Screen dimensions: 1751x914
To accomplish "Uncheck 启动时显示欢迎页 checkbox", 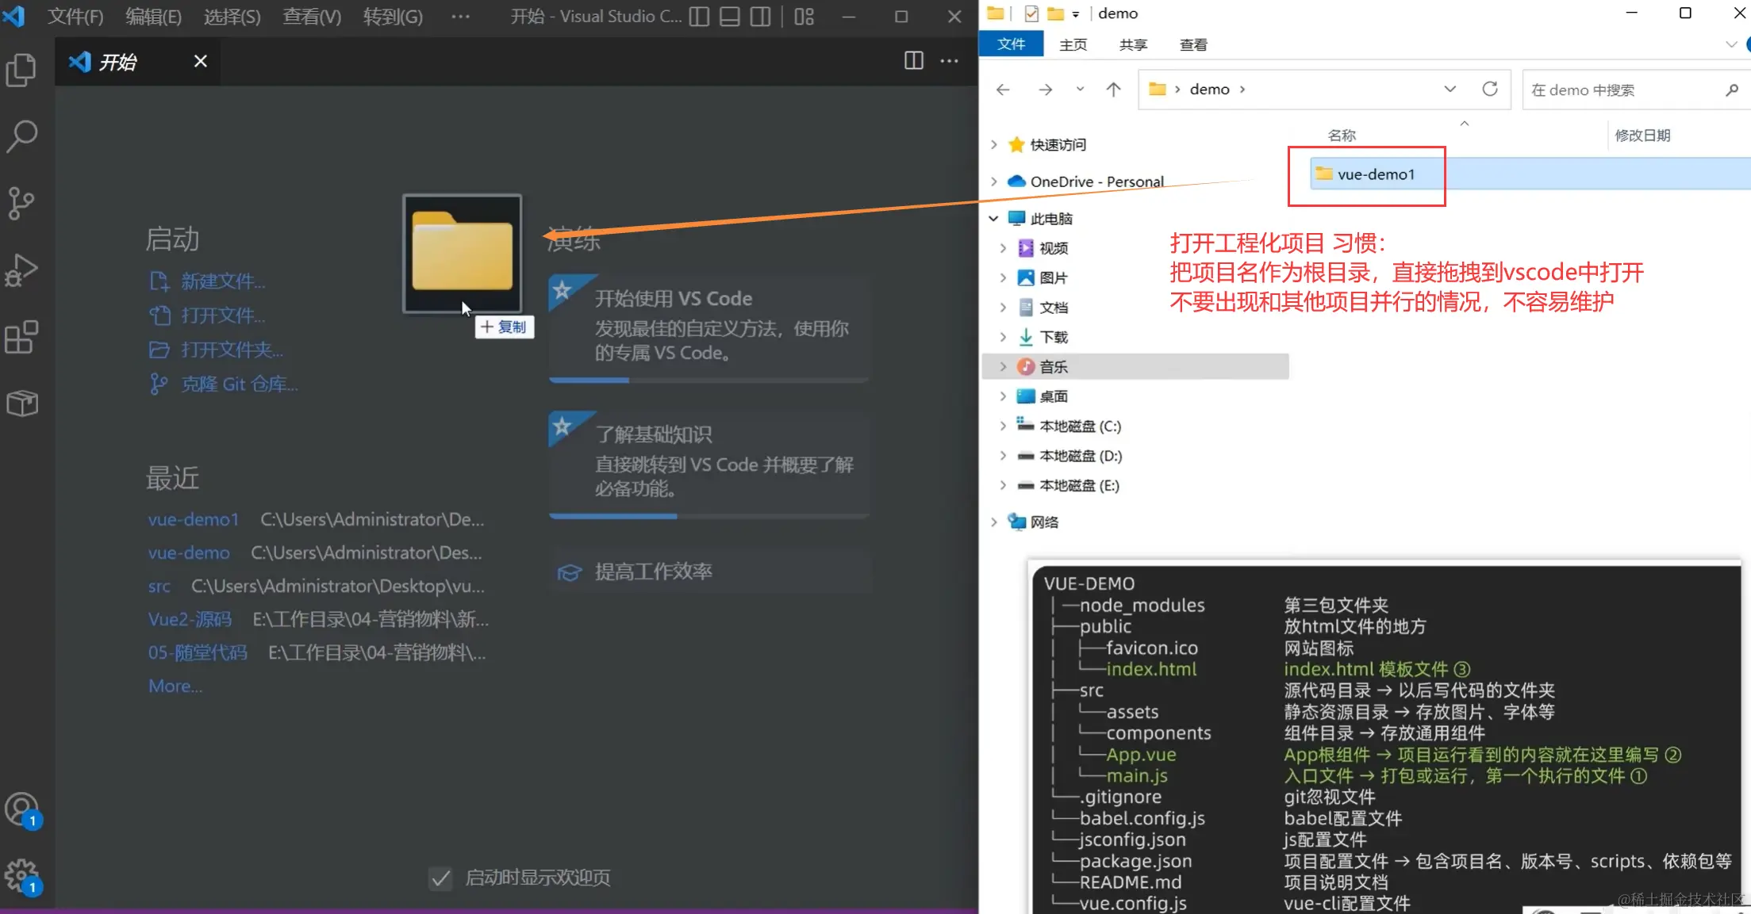I will click(x=440, y=878).
